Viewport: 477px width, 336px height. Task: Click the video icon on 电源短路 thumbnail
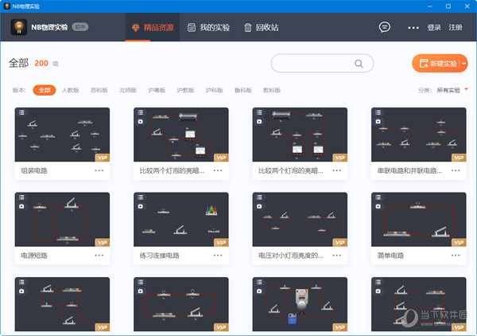[x=21, y=207]
